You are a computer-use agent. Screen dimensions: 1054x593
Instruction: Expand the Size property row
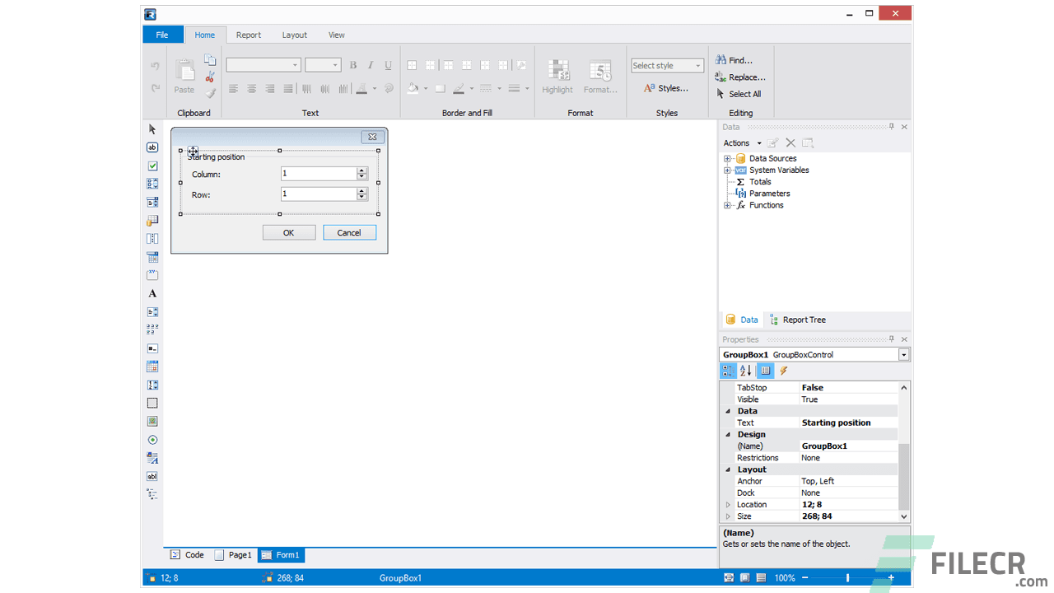pos(728,516)
